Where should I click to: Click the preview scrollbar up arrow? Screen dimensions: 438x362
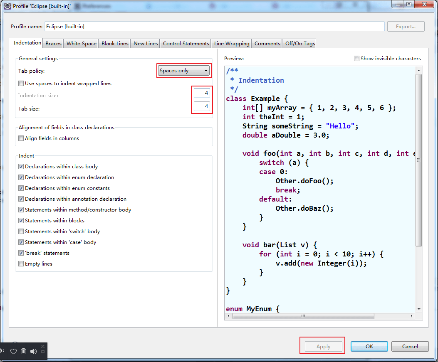(419, 69)
